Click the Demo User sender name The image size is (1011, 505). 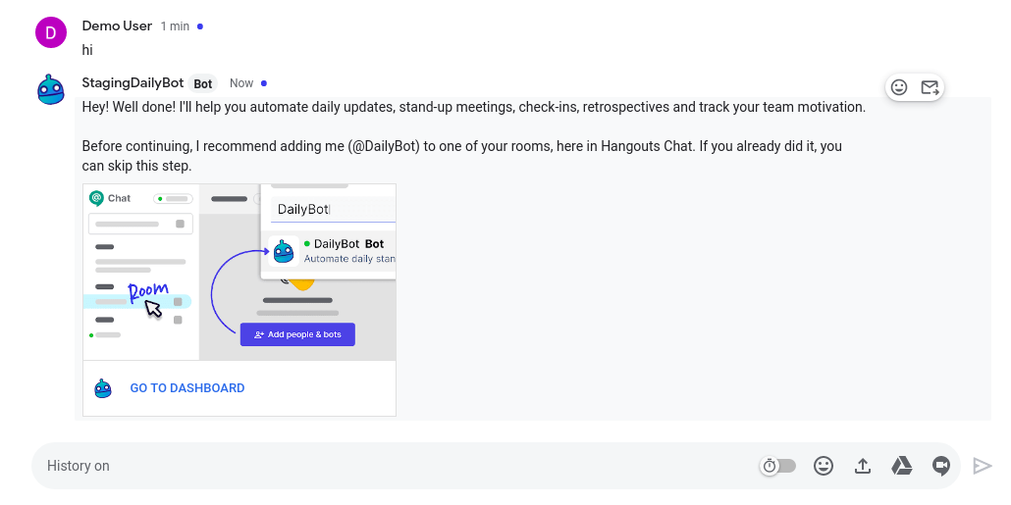coord(117,25)
